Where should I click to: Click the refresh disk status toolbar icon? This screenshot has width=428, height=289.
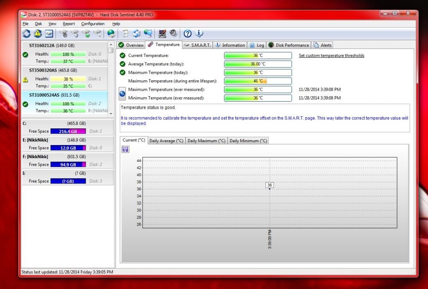point(26,33)
